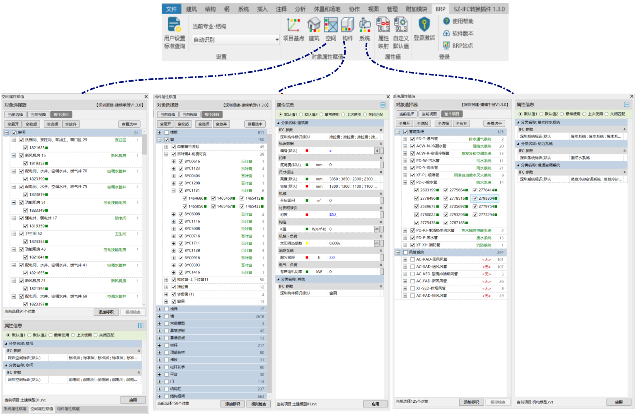Screen dimensions: 635x416
Task: Click the 使用帮助 help icon
Action: 446,21
